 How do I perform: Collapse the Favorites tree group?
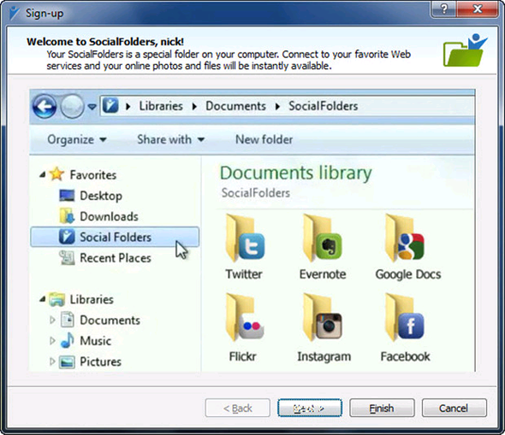coord(42,174)
